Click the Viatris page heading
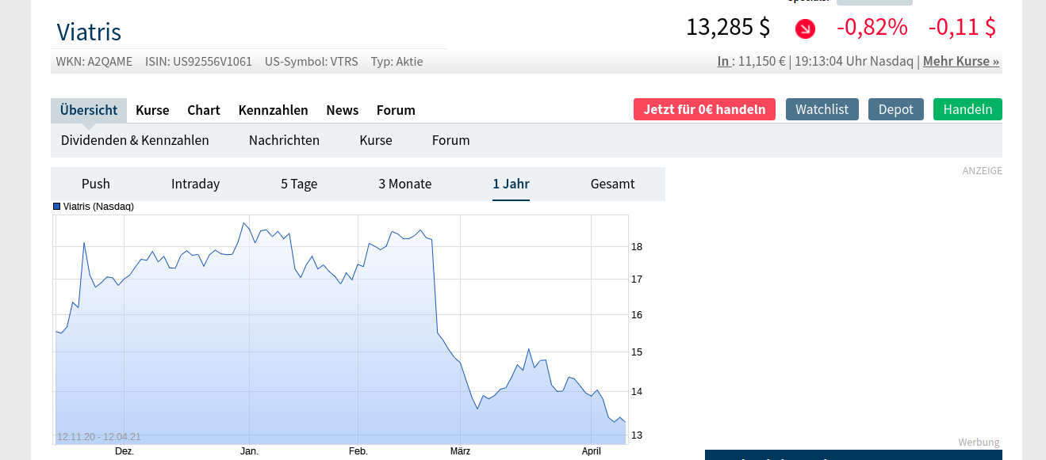The width and height of the screenshot is (1046, 460). pyautogui.click(x=89, y=32)
